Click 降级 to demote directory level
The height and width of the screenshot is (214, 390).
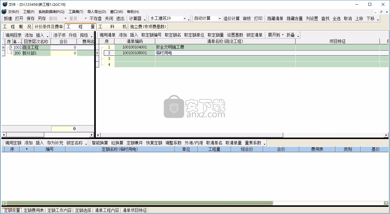tap(84, 35)
